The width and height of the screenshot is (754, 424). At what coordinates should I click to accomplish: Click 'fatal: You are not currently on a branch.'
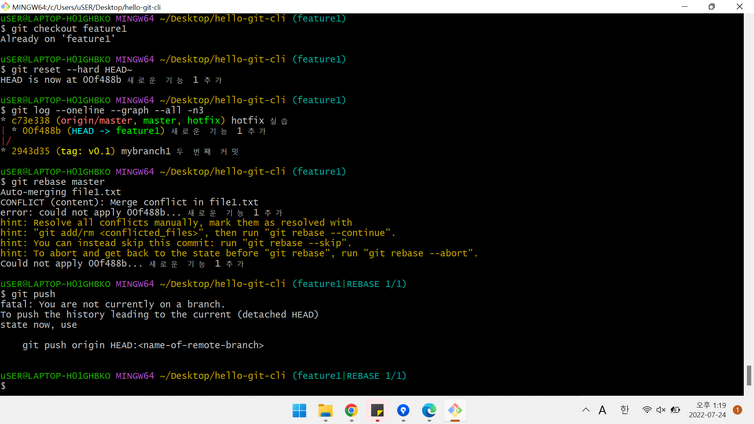coord(113,304)
